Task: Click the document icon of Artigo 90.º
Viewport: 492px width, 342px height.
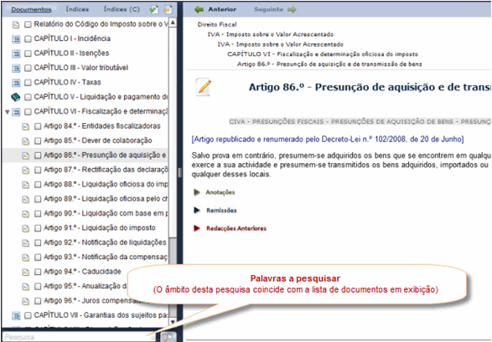Action: tap(25, 214)
